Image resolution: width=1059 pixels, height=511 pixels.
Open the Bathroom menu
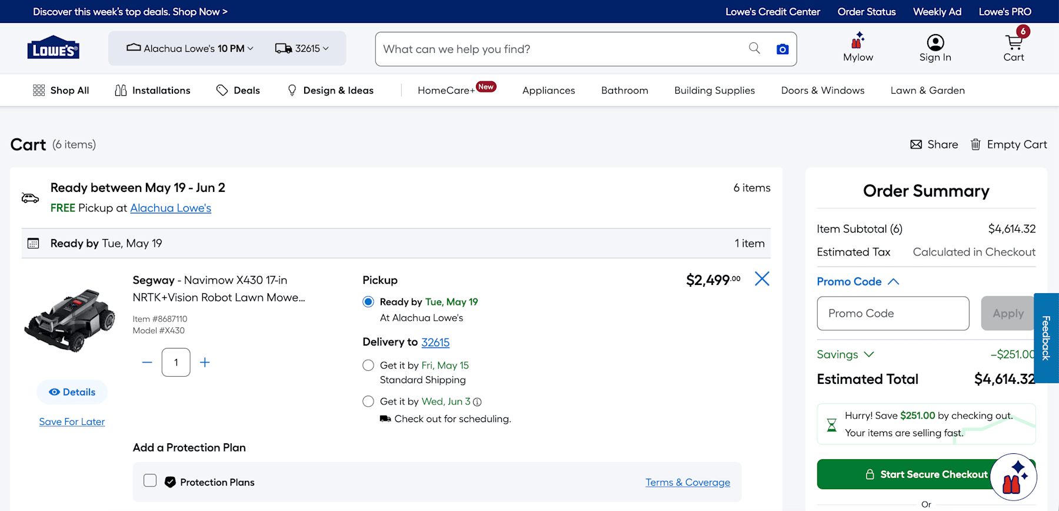point(625,90)
